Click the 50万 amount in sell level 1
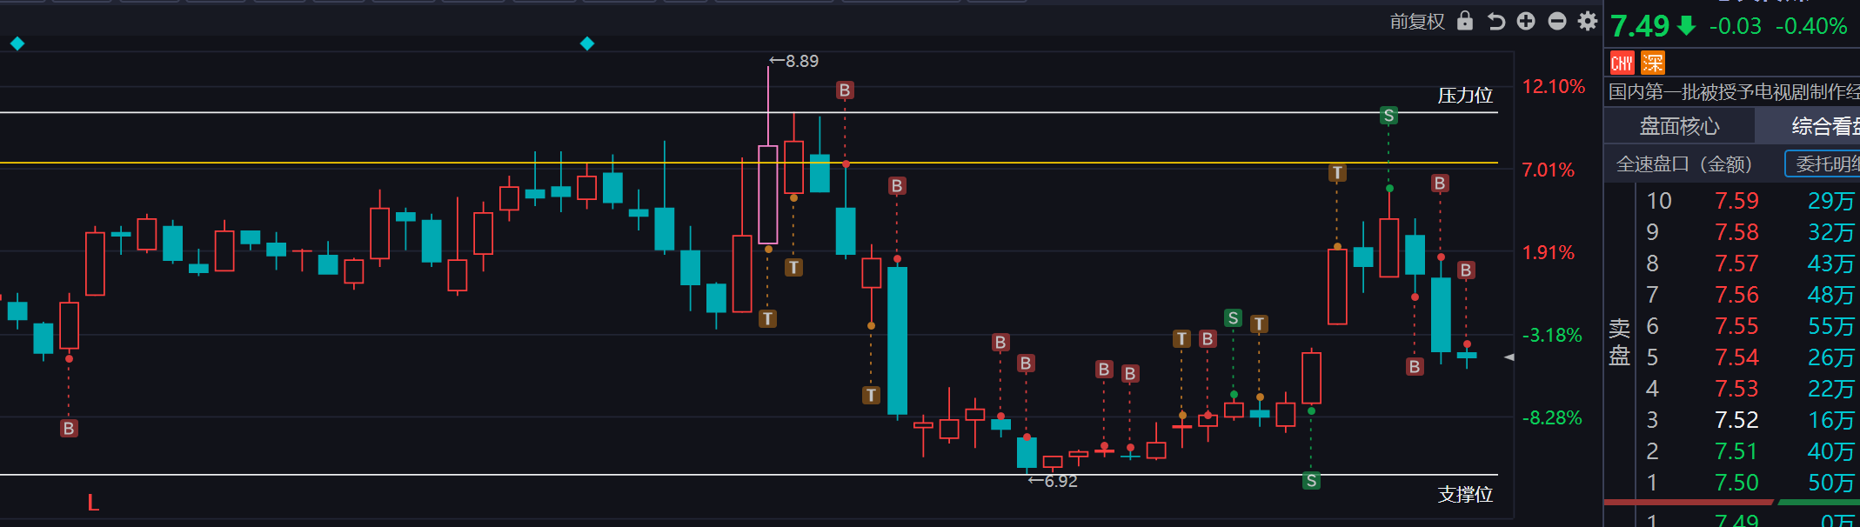This screenshot has height=527, width=1860. point(1831,483)
